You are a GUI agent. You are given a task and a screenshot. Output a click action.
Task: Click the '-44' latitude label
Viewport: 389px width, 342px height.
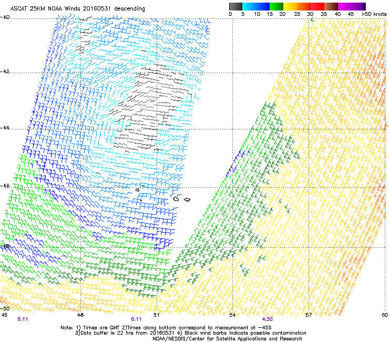pyautogui.click(x=5, y=128)
